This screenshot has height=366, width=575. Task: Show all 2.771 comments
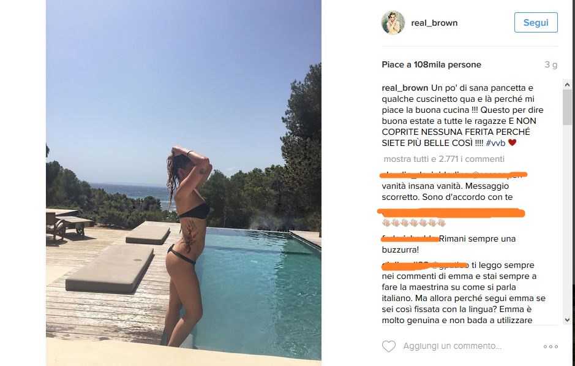click(444, 159)
